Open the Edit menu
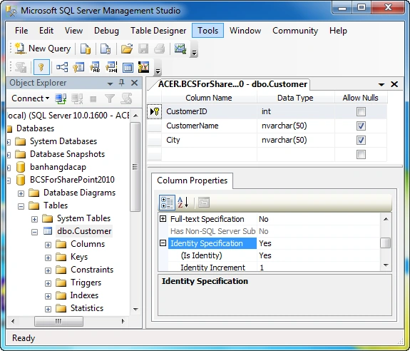410x351 pixels. [x=46, y=31]
